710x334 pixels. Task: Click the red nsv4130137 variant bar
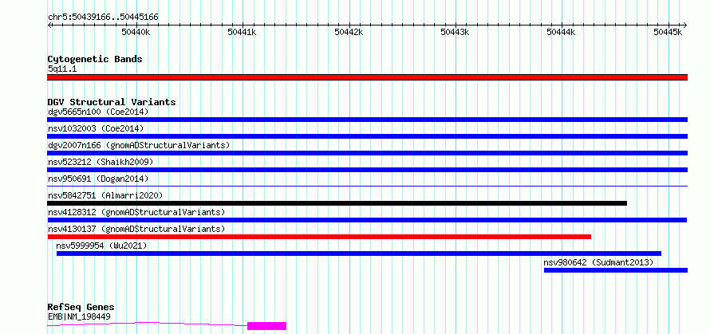pyautogui.click(x=319, y=237)
